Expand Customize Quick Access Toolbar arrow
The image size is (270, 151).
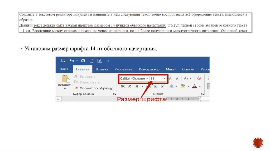[108, 61]
